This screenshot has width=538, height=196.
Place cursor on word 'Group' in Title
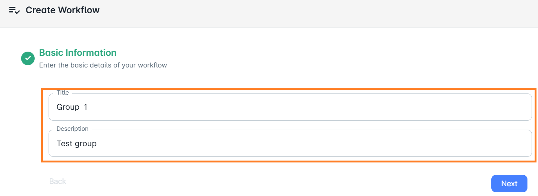[68, 107]
